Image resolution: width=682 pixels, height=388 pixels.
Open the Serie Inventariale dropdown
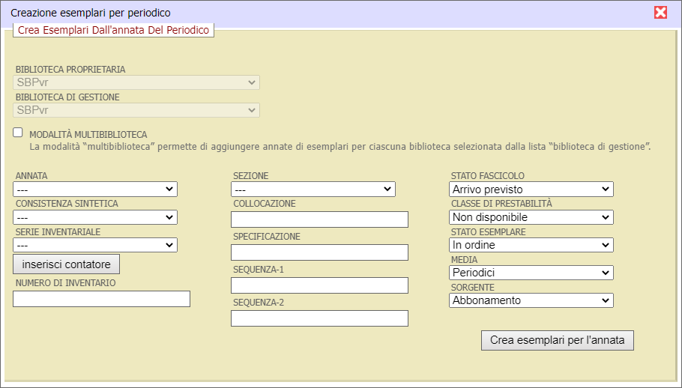(x=95, y=245)
